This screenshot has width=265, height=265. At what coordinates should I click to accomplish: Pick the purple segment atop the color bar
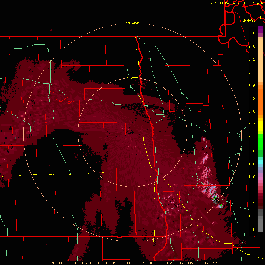pyautogui.click(x=260, y=29)
